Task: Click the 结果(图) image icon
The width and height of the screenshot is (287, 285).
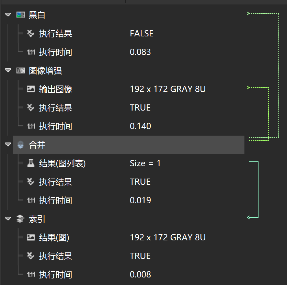Action: [31, 237]
